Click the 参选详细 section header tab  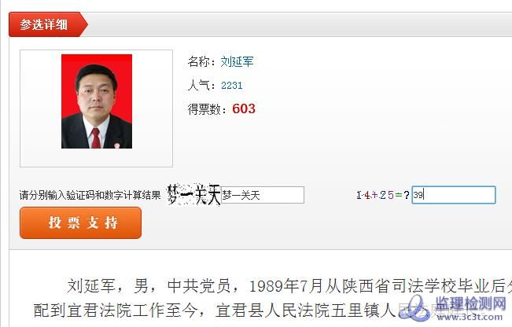(48, 24)
